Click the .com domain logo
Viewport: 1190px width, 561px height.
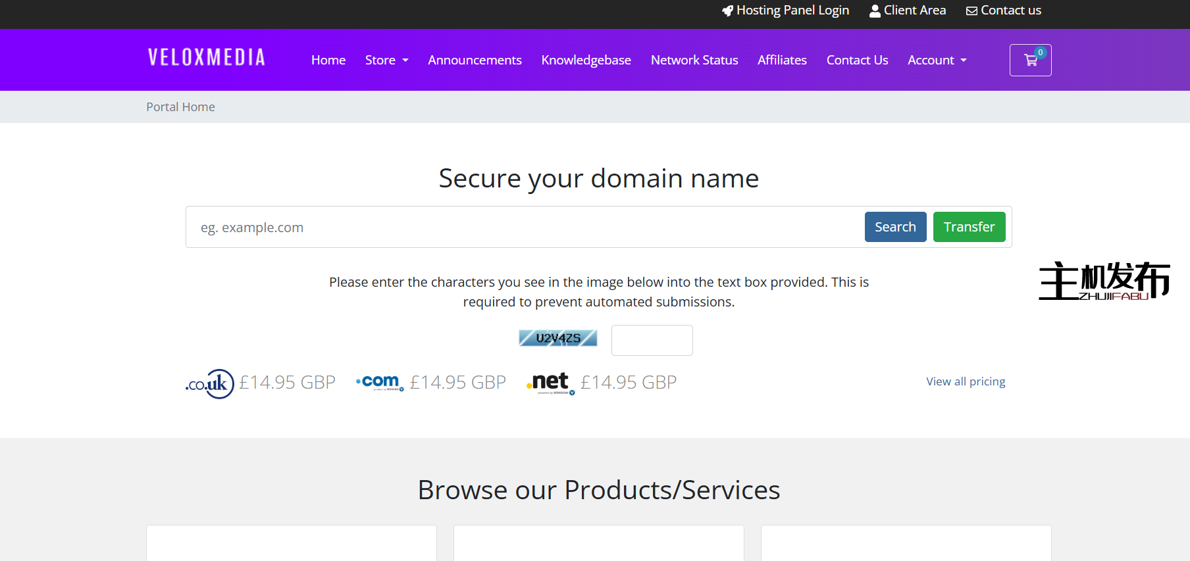click(x=380, y=382)
